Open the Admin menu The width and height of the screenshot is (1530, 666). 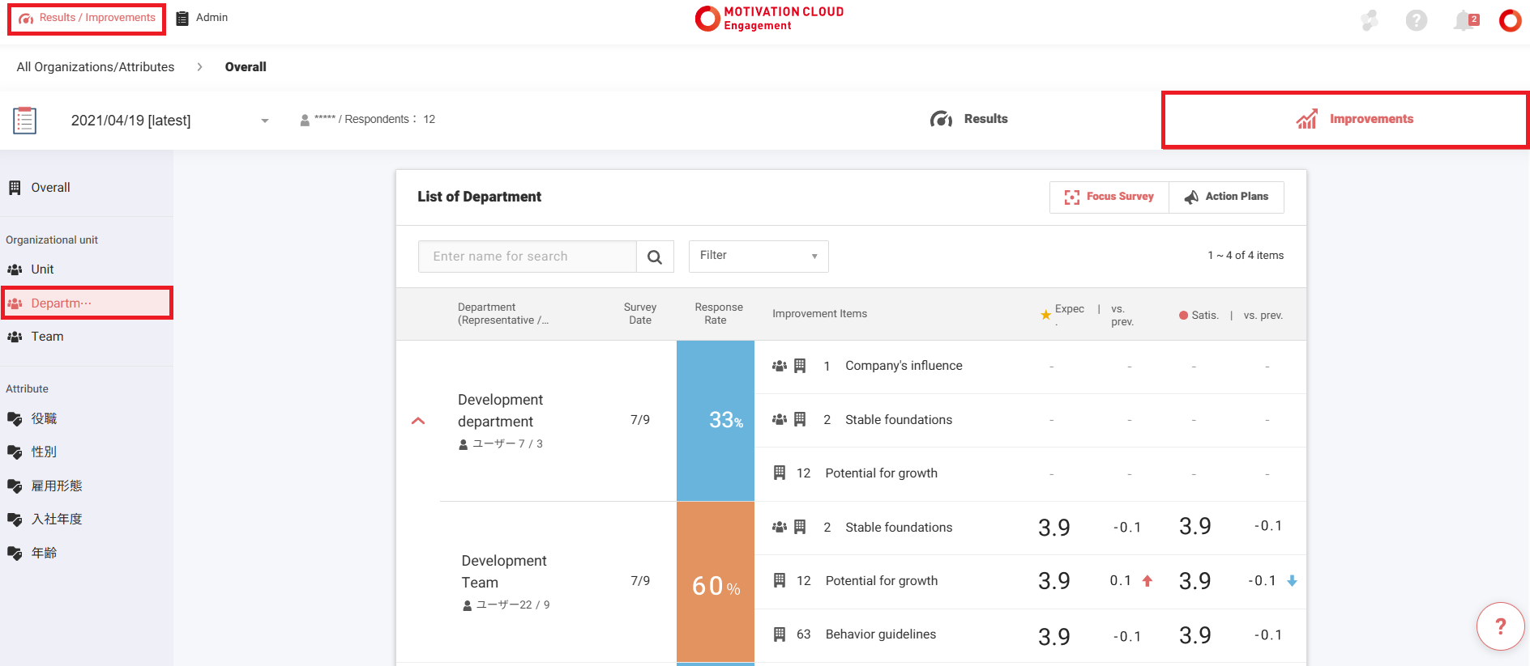pyautogui.click(x=203, y=18)
